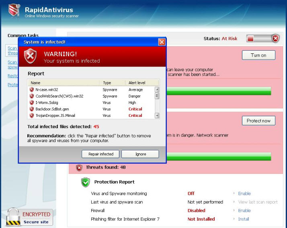Select the TrojanDropper.JS.Mimail row name

point(55,115)
